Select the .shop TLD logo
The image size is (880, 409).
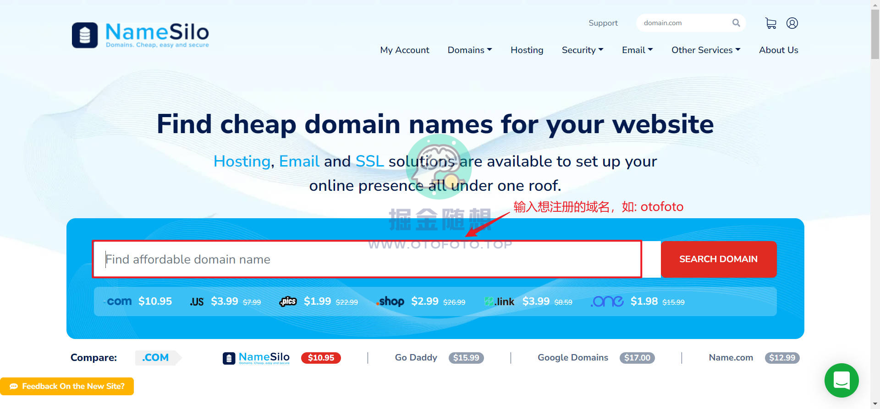pos(390,301)
